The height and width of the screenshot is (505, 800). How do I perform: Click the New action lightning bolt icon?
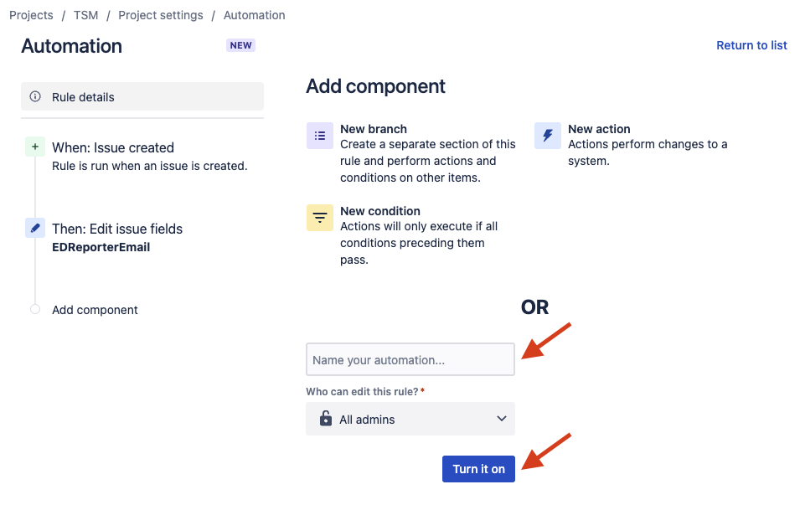(x=548, y=136)
